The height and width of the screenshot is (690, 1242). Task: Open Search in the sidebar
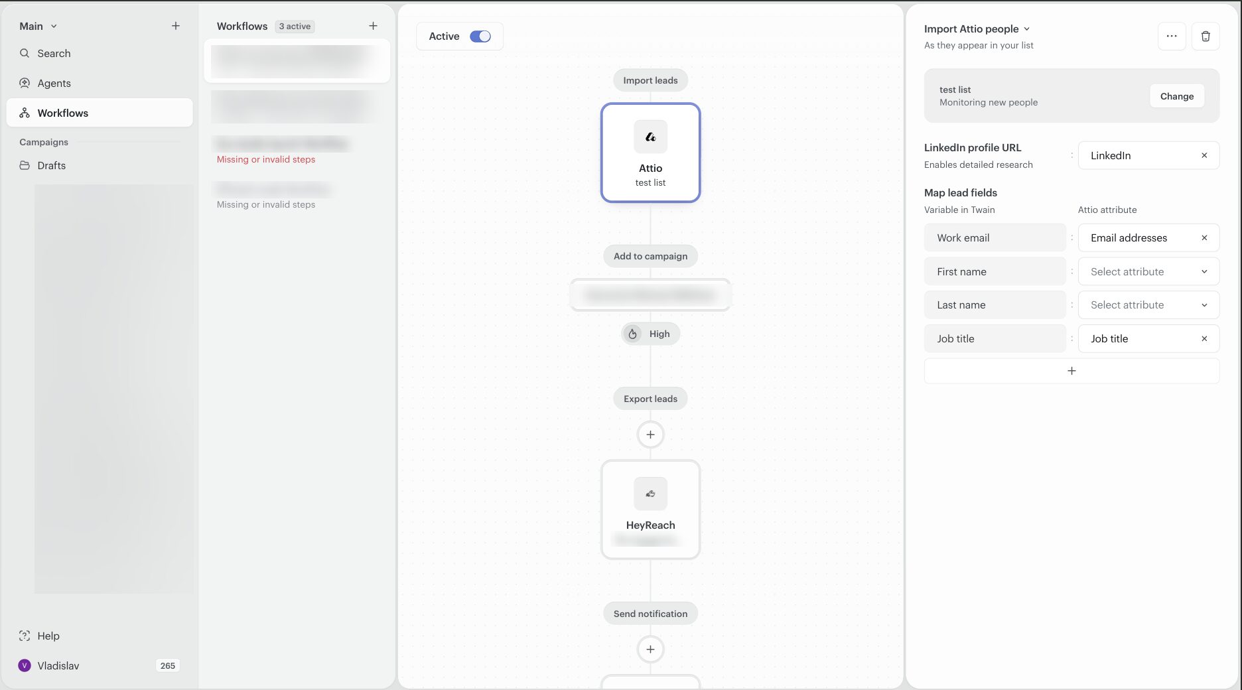[100, 53]
